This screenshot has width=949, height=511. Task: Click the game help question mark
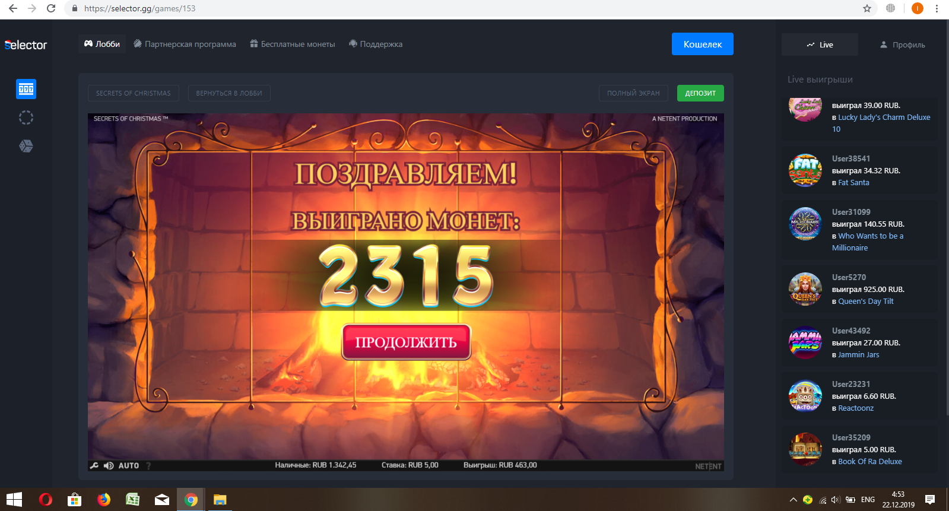click(x=148, y=466)
